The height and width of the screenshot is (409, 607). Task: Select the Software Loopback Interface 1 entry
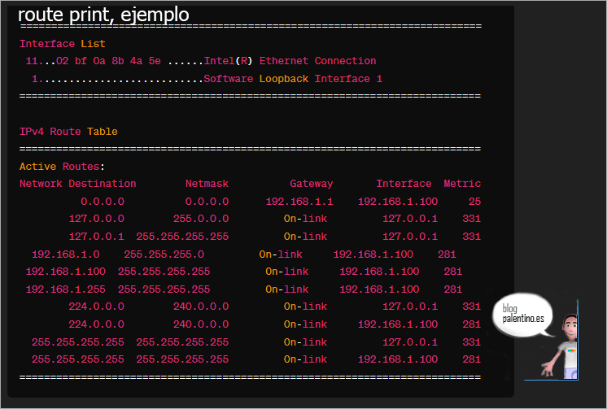tap(293, 79)
